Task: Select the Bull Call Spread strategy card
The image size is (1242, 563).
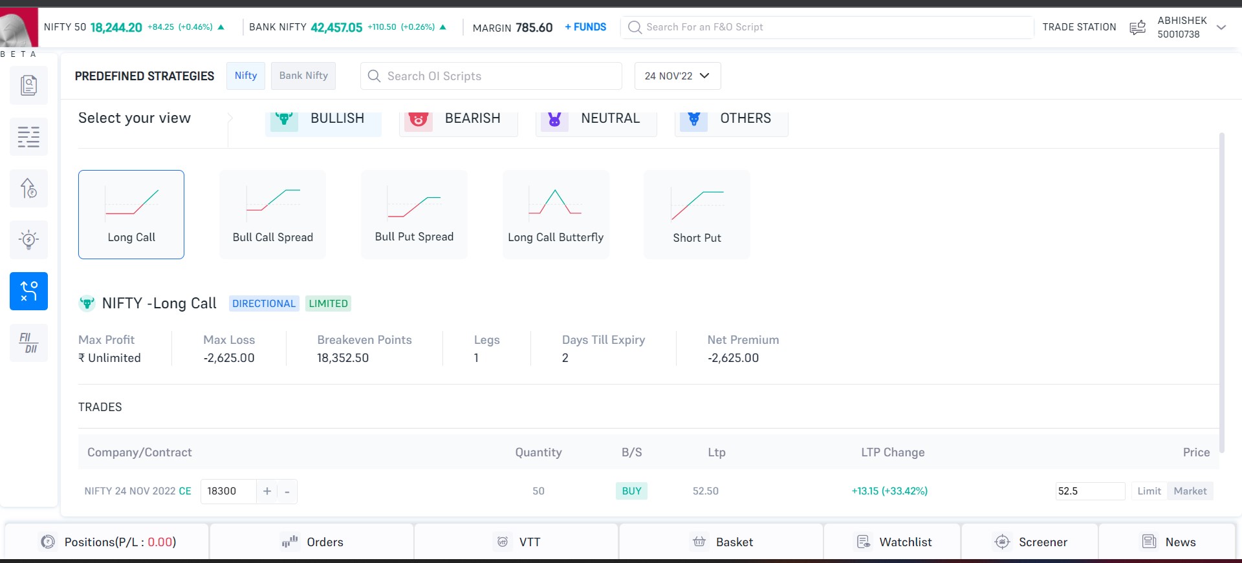Action: coord(273,215)
